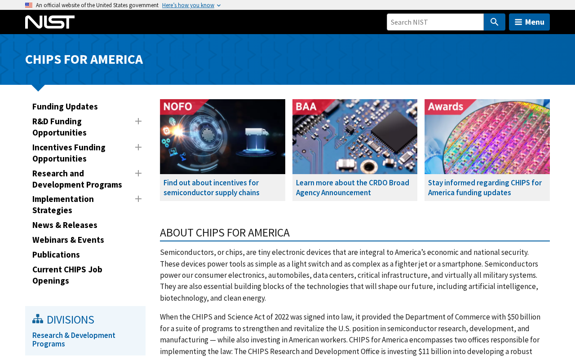This screenshot has width=575, height=359.
Task: Open Funding Updates in sidebar
Action: [65, 106]
